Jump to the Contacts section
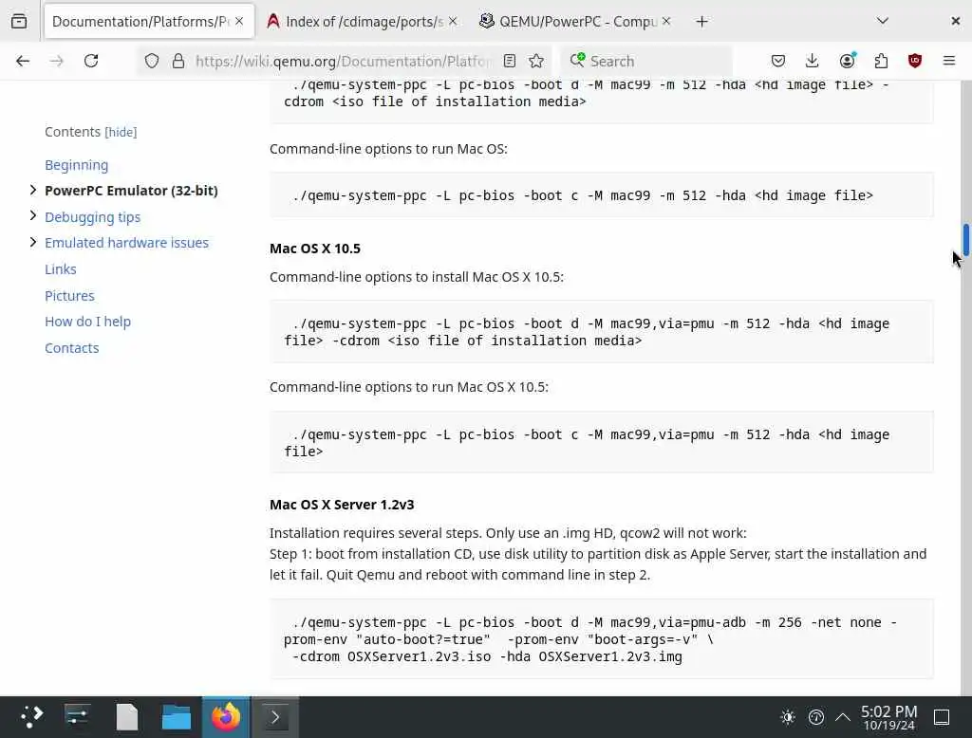Viewport: 972px width, 738px height. [71, 347]
